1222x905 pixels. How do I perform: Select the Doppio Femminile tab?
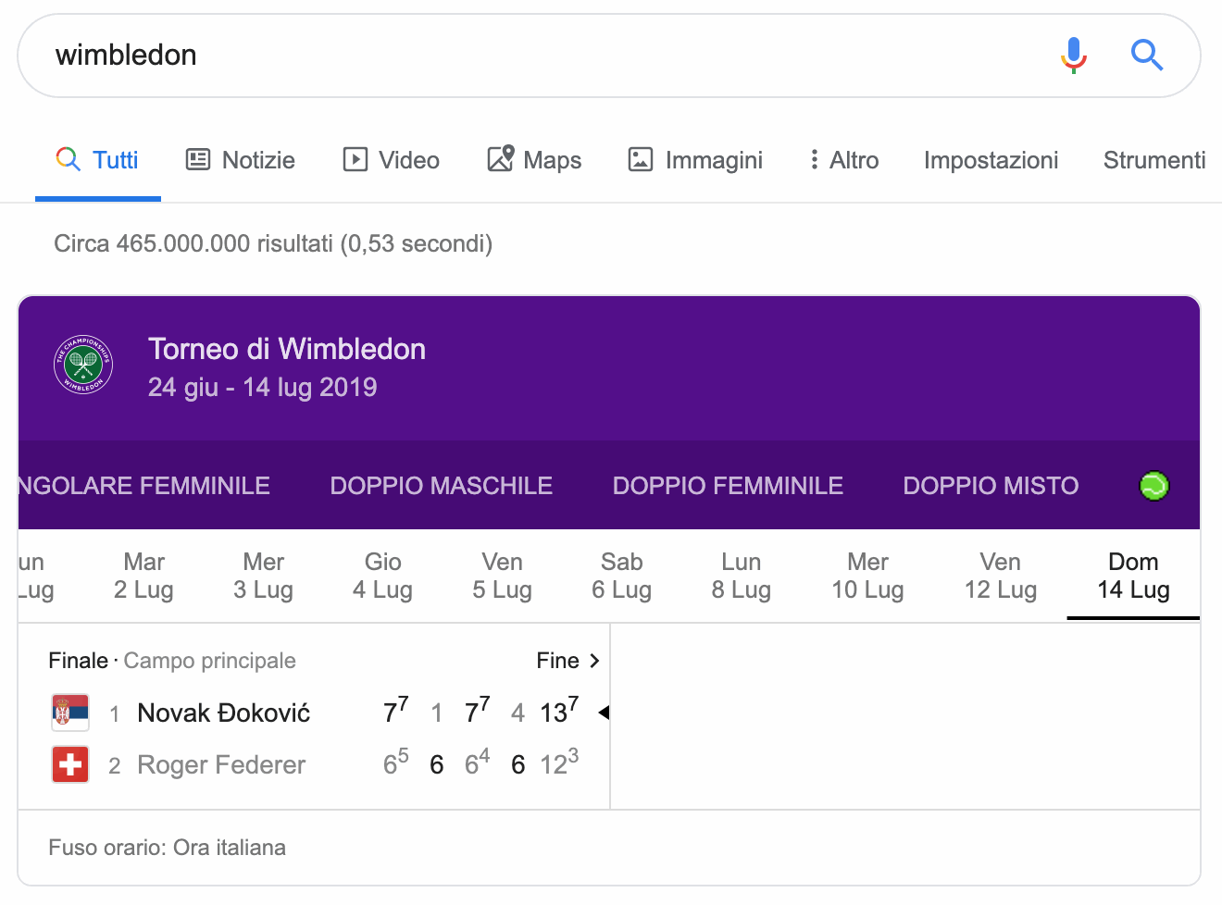(x=728, y=486)
